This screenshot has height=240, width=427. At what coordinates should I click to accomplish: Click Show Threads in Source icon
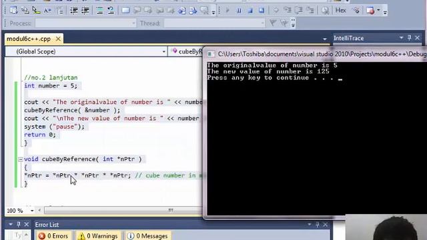click(x=356, y=11)
